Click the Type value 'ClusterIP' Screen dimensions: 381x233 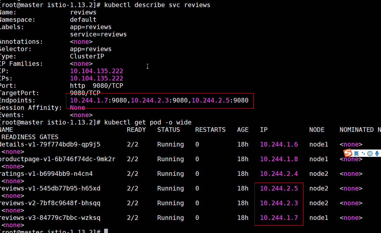pyautogui.click(x=87, y=56)
